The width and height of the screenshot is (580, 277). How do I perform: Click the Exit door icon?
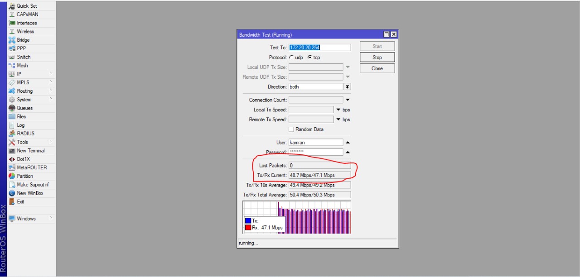tap(12, 202)
